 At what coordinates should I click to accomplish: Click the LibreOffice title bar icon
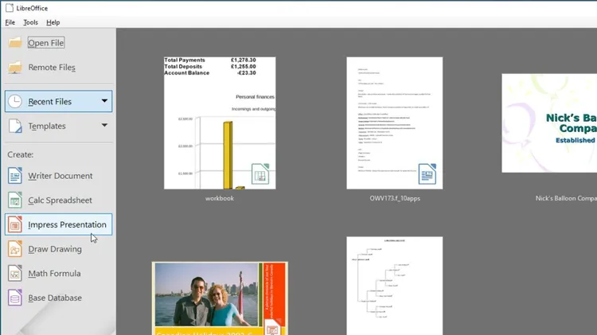coord(10,8)
